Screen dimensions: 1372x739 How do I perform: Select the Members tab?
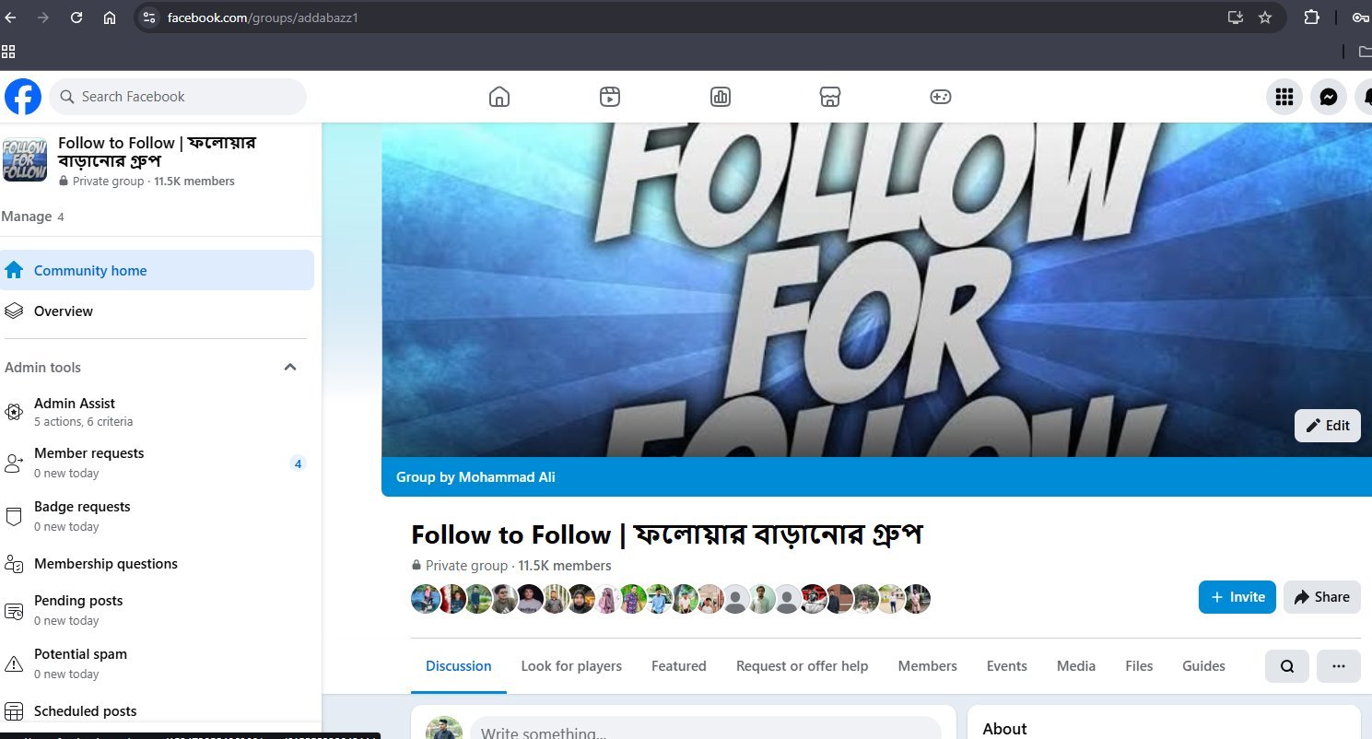click(x=928, y=666)
